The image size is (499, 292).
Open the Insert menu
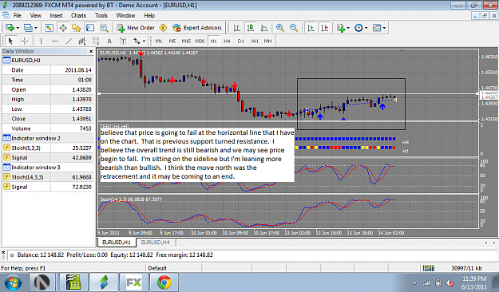57,15
